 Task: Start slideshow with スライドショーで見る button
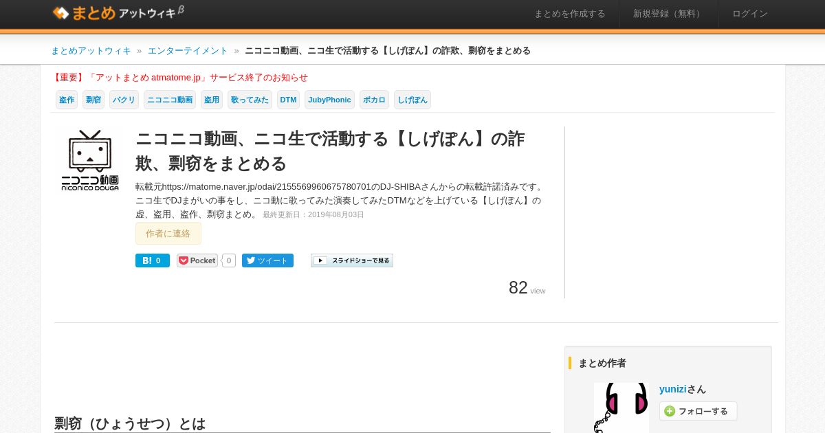[x=352, y=260]
